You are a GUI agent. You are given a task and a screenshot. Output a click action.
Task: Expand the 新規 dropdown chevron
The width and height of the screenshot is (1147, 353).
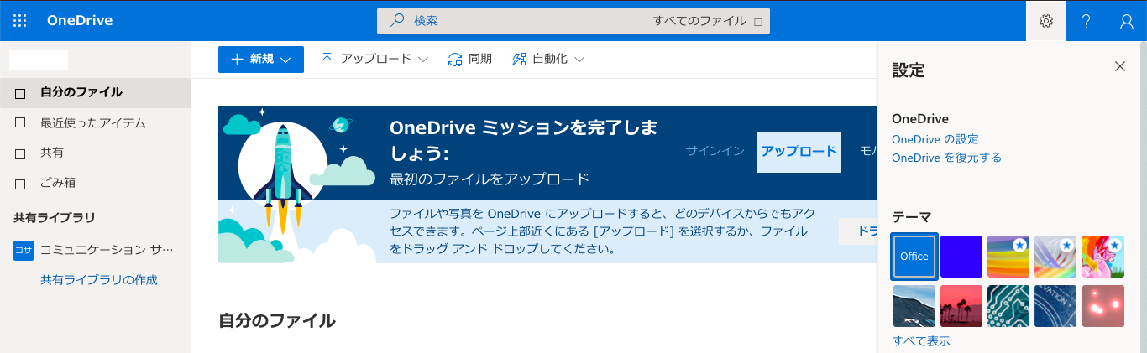point(286,60)
